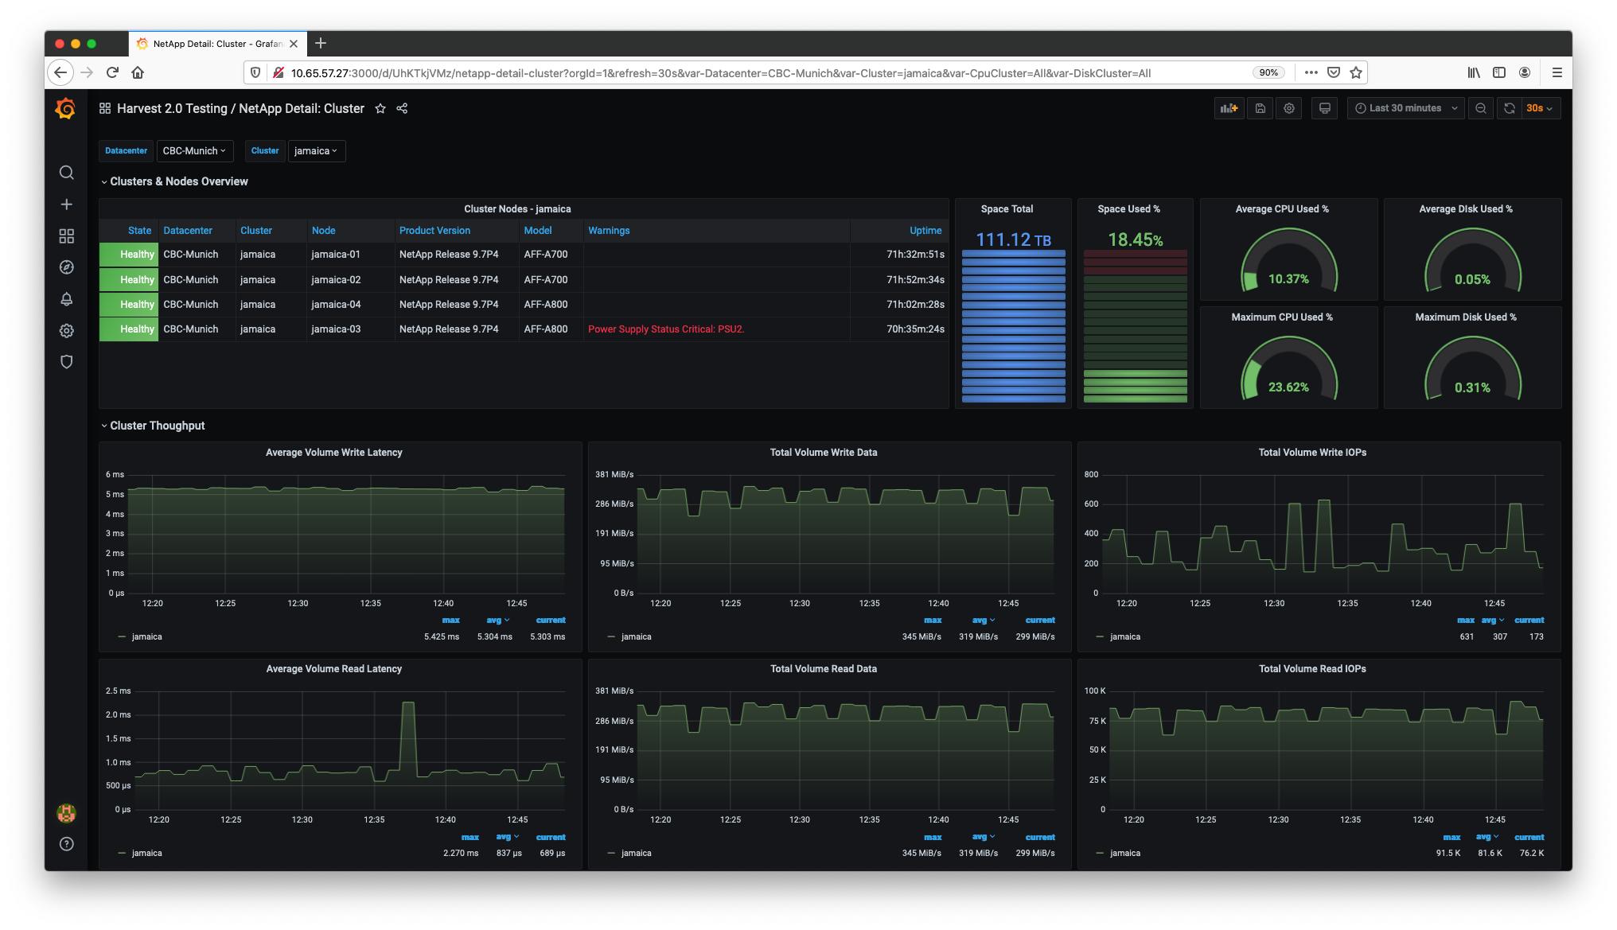The width and height of the screenshot is (1617, 930).
Task: Sort table by Uptime column header
Action: 925,231
